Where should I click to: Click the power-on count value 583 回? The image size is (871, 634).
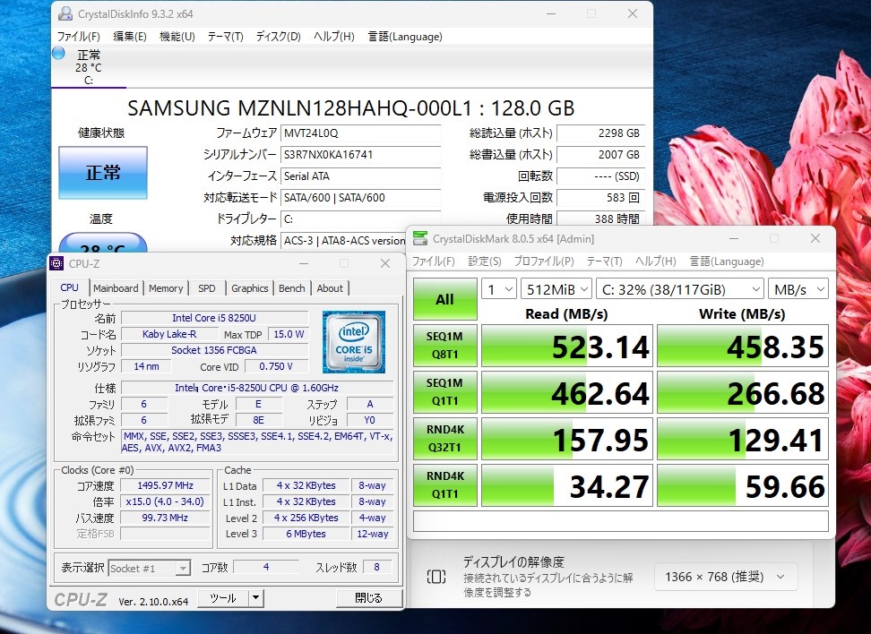(x=600, y=198)
